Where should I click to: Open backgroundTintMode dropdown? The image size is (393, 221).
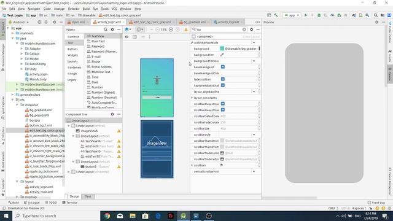point(254,61)
